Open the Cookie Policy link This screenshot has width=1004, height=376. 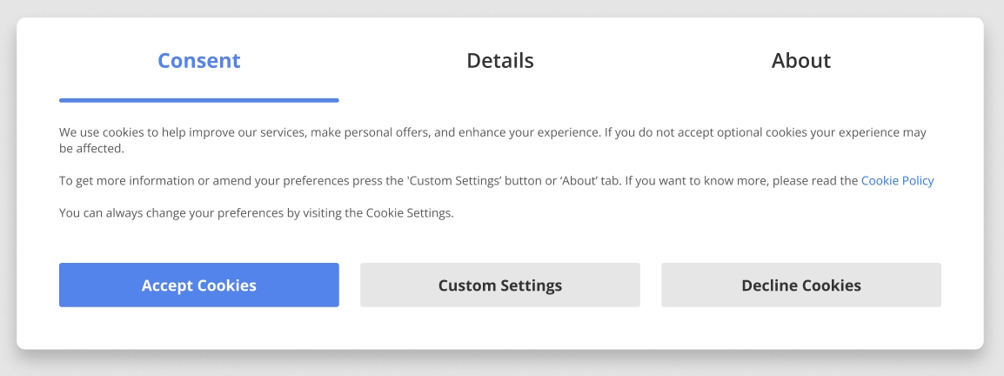pyautogui.click(x=897, y=181)
